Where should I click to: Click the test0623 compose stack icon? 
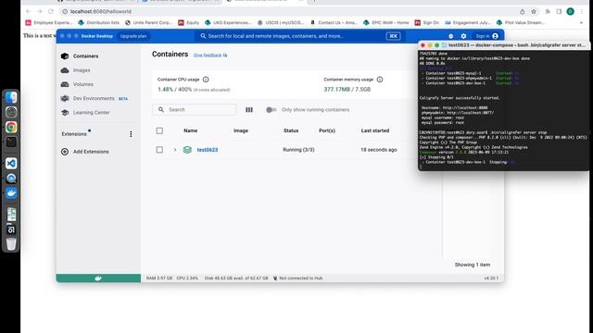187,150
